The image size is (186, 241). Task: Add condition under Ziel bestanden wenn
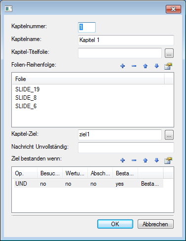coord(123,161)
